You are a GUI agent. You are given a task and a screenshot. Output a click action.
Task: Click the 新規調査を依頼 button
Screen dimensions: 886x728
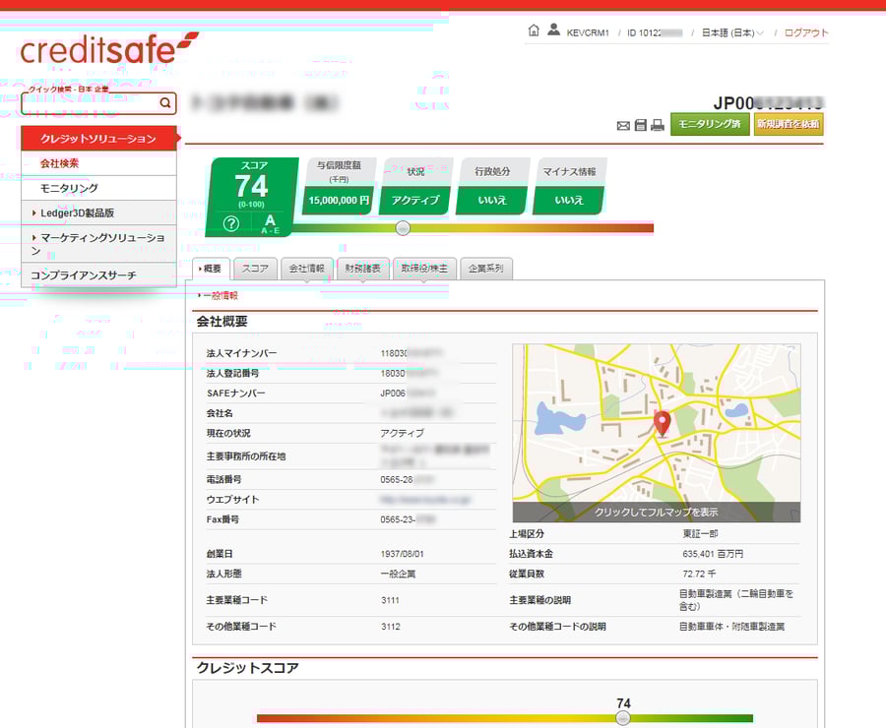click(788, 124)
